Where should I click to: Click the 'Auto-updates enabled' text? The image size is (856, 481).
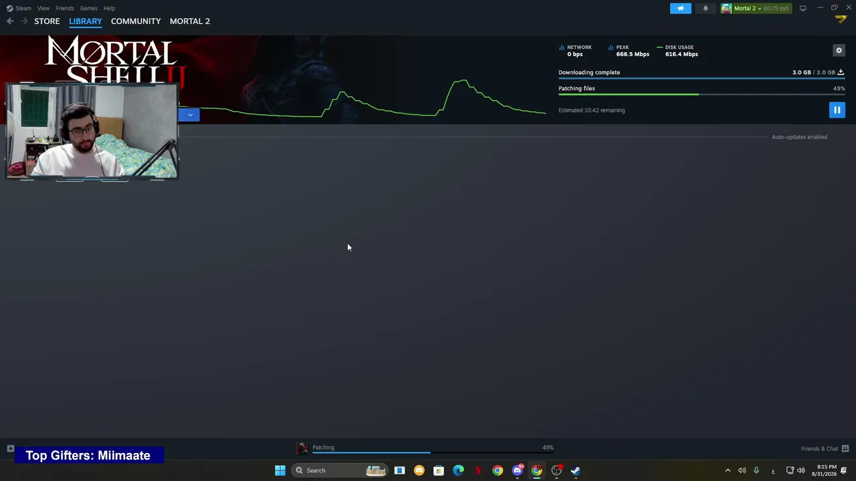pyautogui.click(x=799, y=137)
